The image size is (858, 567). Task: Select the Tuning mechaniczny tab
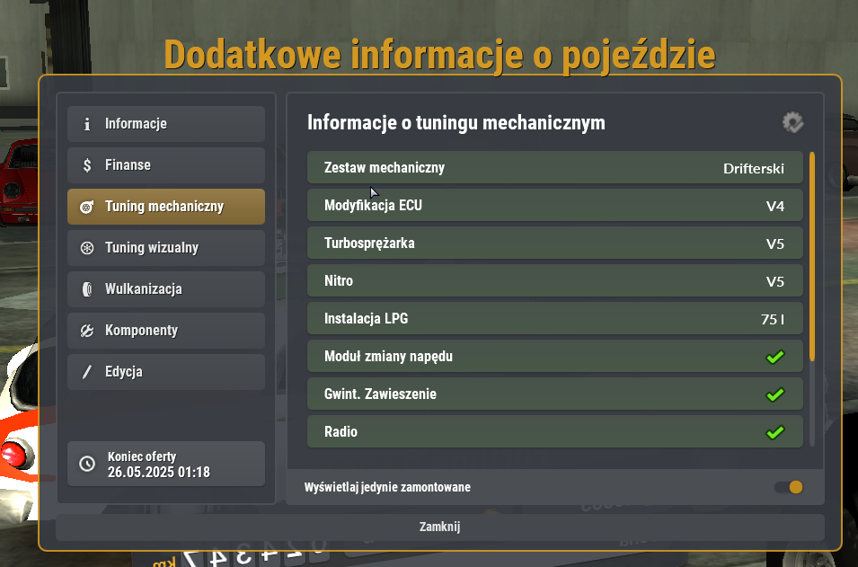click(x=166, y=207)
